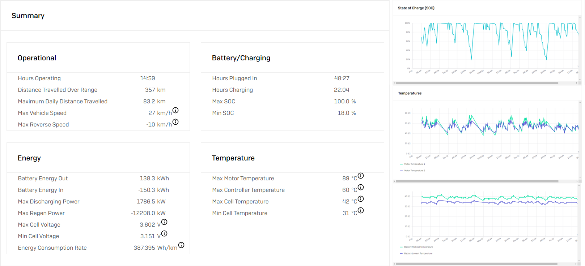Toggle Motor Temperature 2 legend series
The width and height of the screenshot is (585, 266).
[412, 171]
